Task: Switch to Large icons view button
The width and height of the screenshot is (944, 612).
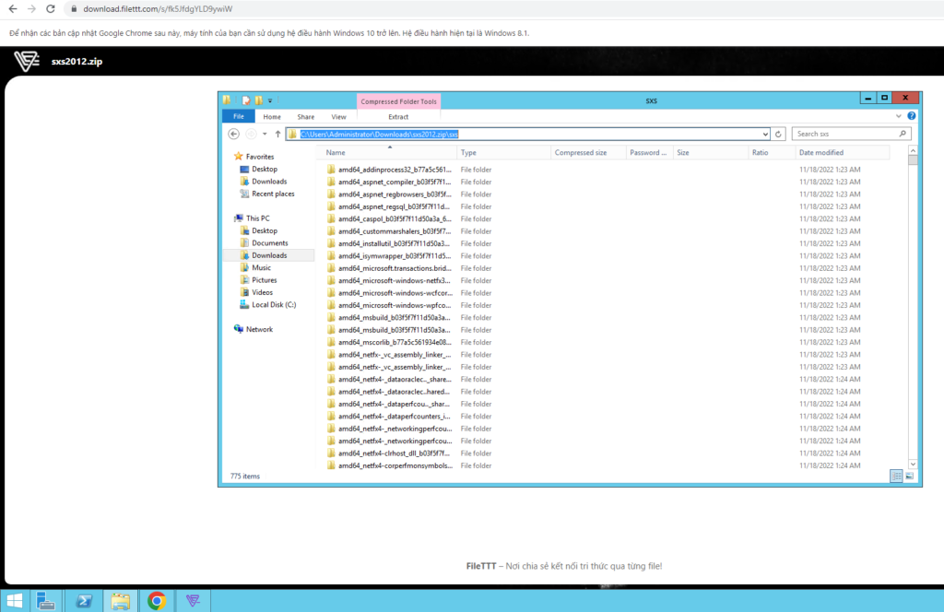Action: coord(910,476)
